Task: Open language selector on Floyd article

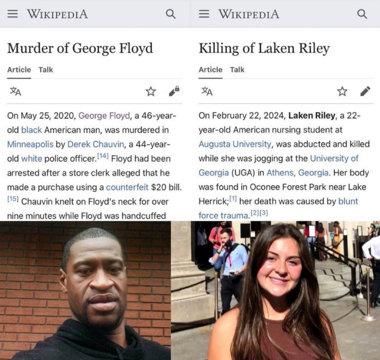Action: tap(16, 92)
